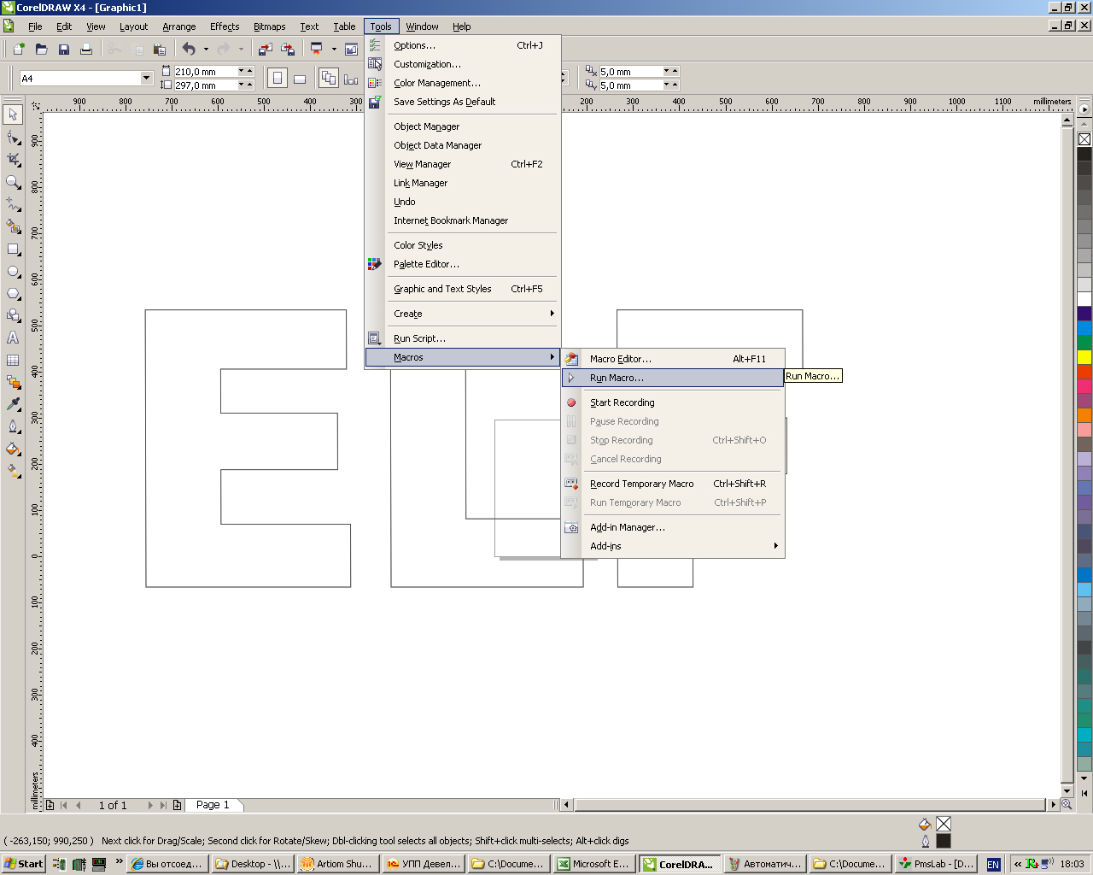Select the Interactive Blend tool

13,382
